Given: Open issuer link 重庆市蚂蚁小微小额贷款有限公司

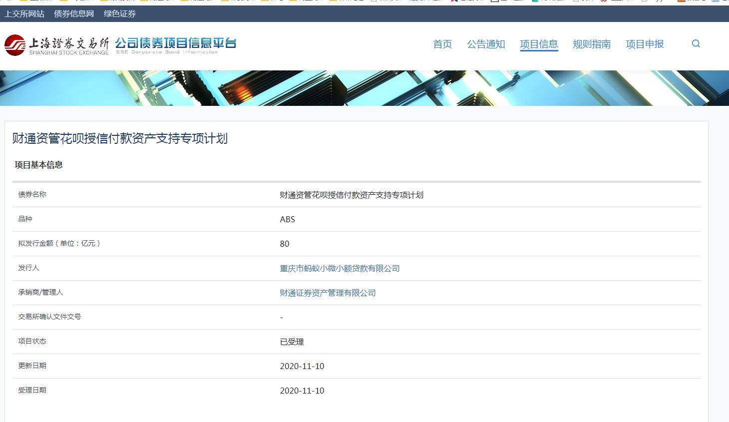Looking at the screenshot, I should (x=340, y=269).
